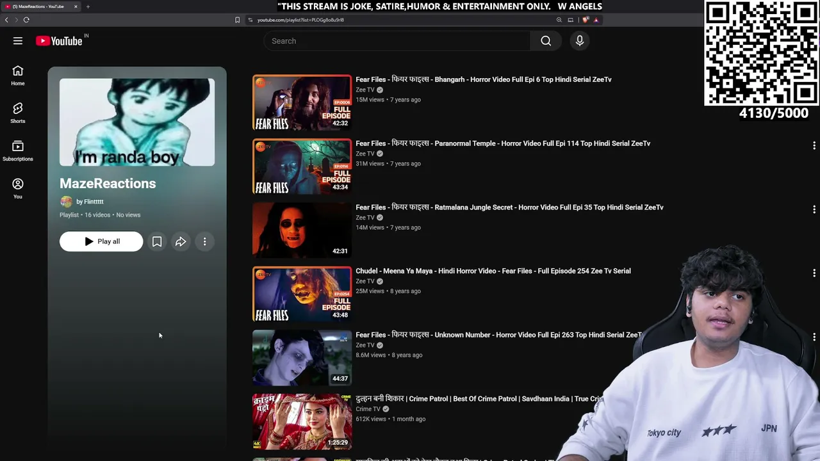Click the Crime Patrol bride thumbnail

point(302,422)
